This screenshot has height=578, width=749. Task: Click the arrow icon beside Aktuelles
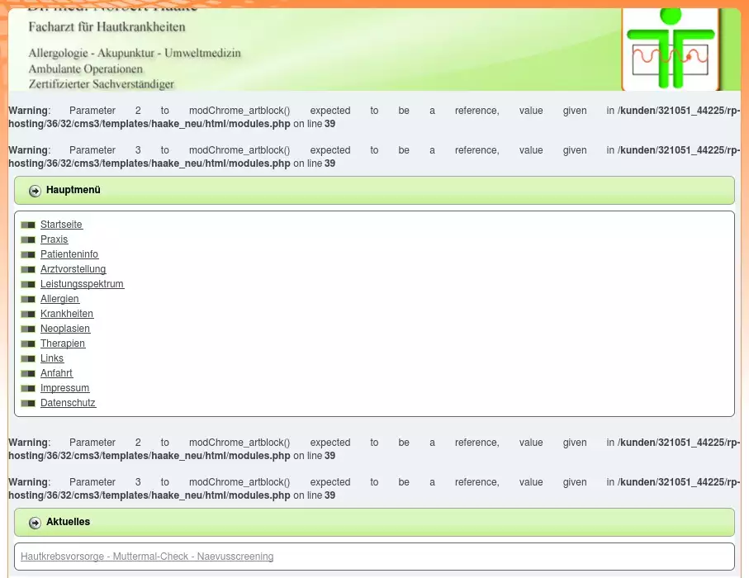point(35,523)
